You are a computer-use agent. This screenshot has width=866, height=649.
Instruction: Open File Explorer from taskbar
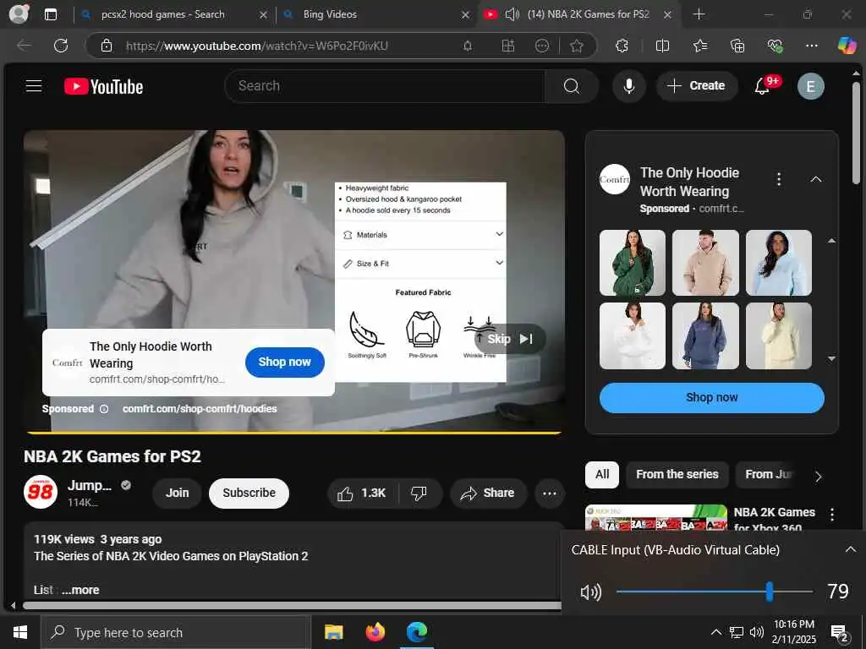tap(333, 632)
